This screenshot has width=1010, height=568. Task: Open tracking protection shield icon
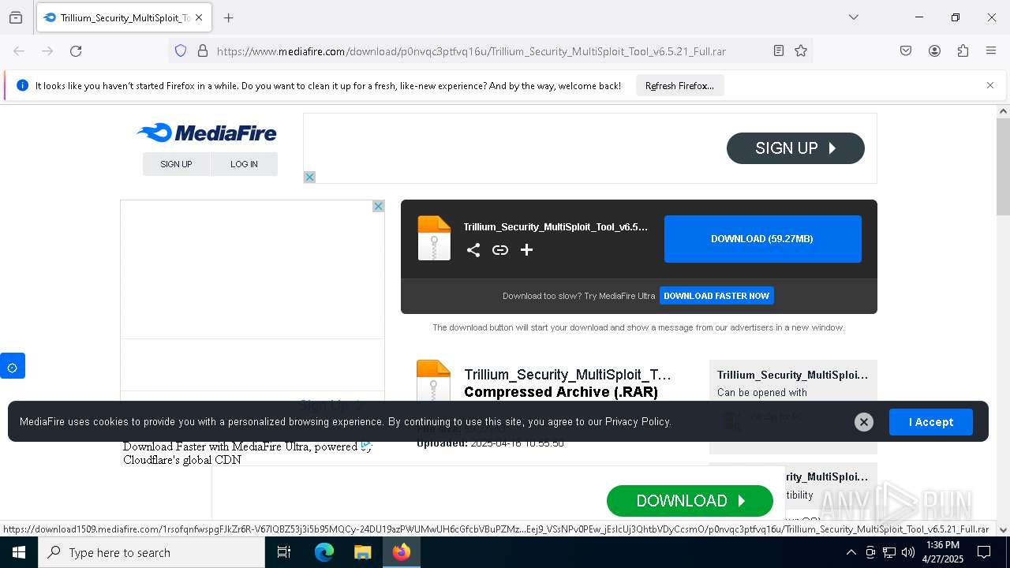[x=181, y=50]
